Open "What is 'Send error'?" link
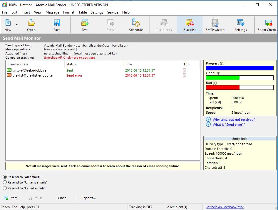 (229, 125)
